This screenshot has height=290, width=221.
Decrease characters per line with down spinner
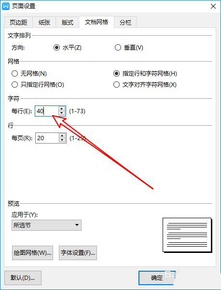61,113
